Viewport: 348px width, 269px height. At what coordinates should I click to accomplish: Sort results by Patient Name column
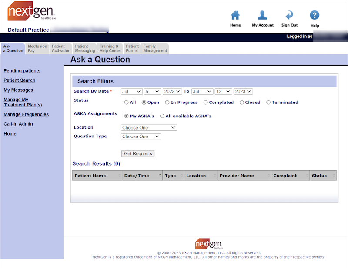[x=97, y=176]
